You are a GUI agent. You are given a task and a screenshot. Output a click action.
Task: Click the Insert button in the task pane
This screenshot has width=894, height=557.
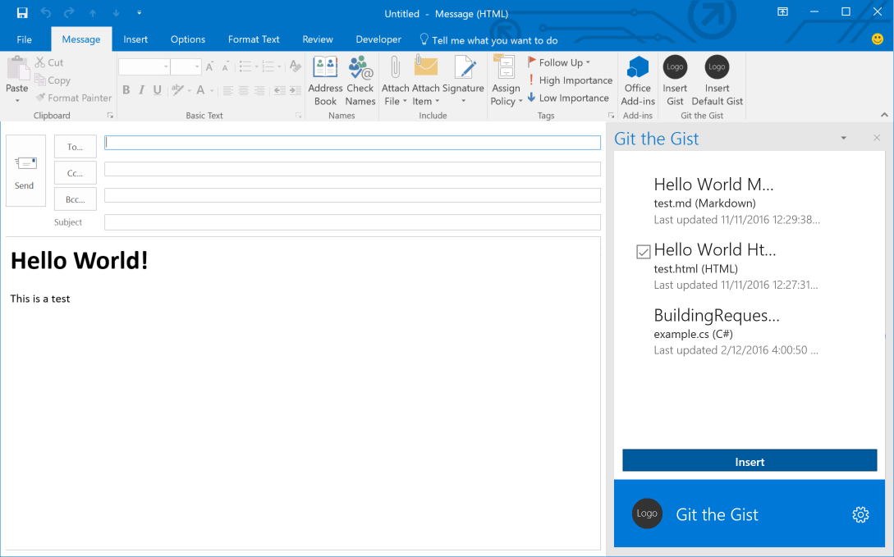750,461
